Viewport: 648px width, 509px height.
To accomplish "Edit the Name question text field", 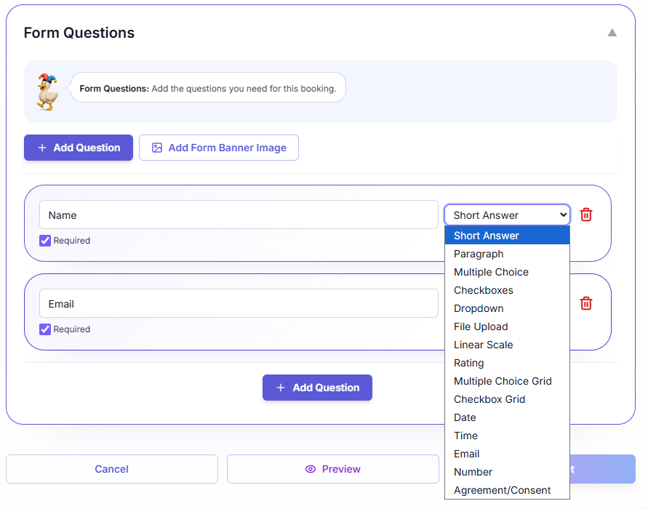I will tap(239, 215).
